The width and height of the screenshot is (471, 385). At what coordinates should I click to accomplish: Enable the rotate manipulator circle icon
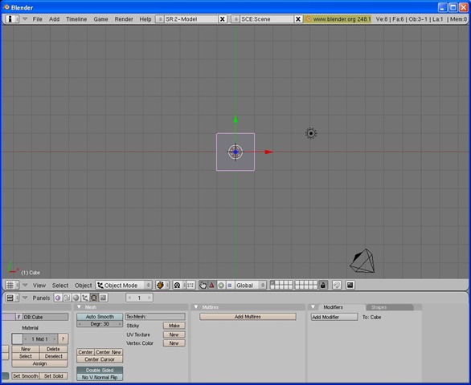click(x=221, y=285)
